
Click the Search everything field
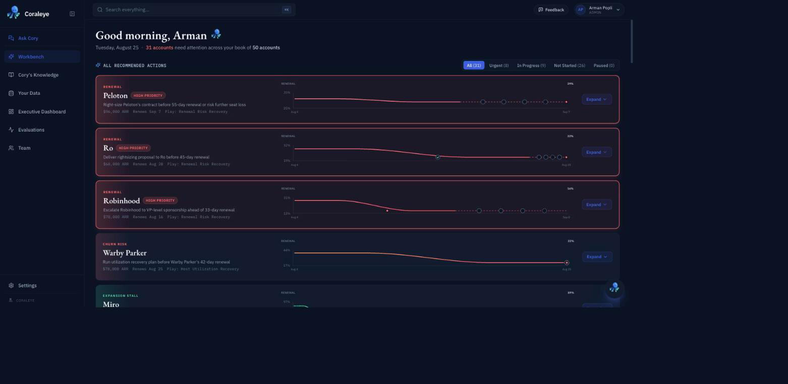194,10
